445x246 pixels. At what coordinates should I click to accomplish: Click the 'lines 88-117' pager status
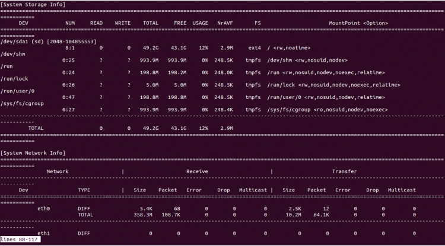click(21, 240)
